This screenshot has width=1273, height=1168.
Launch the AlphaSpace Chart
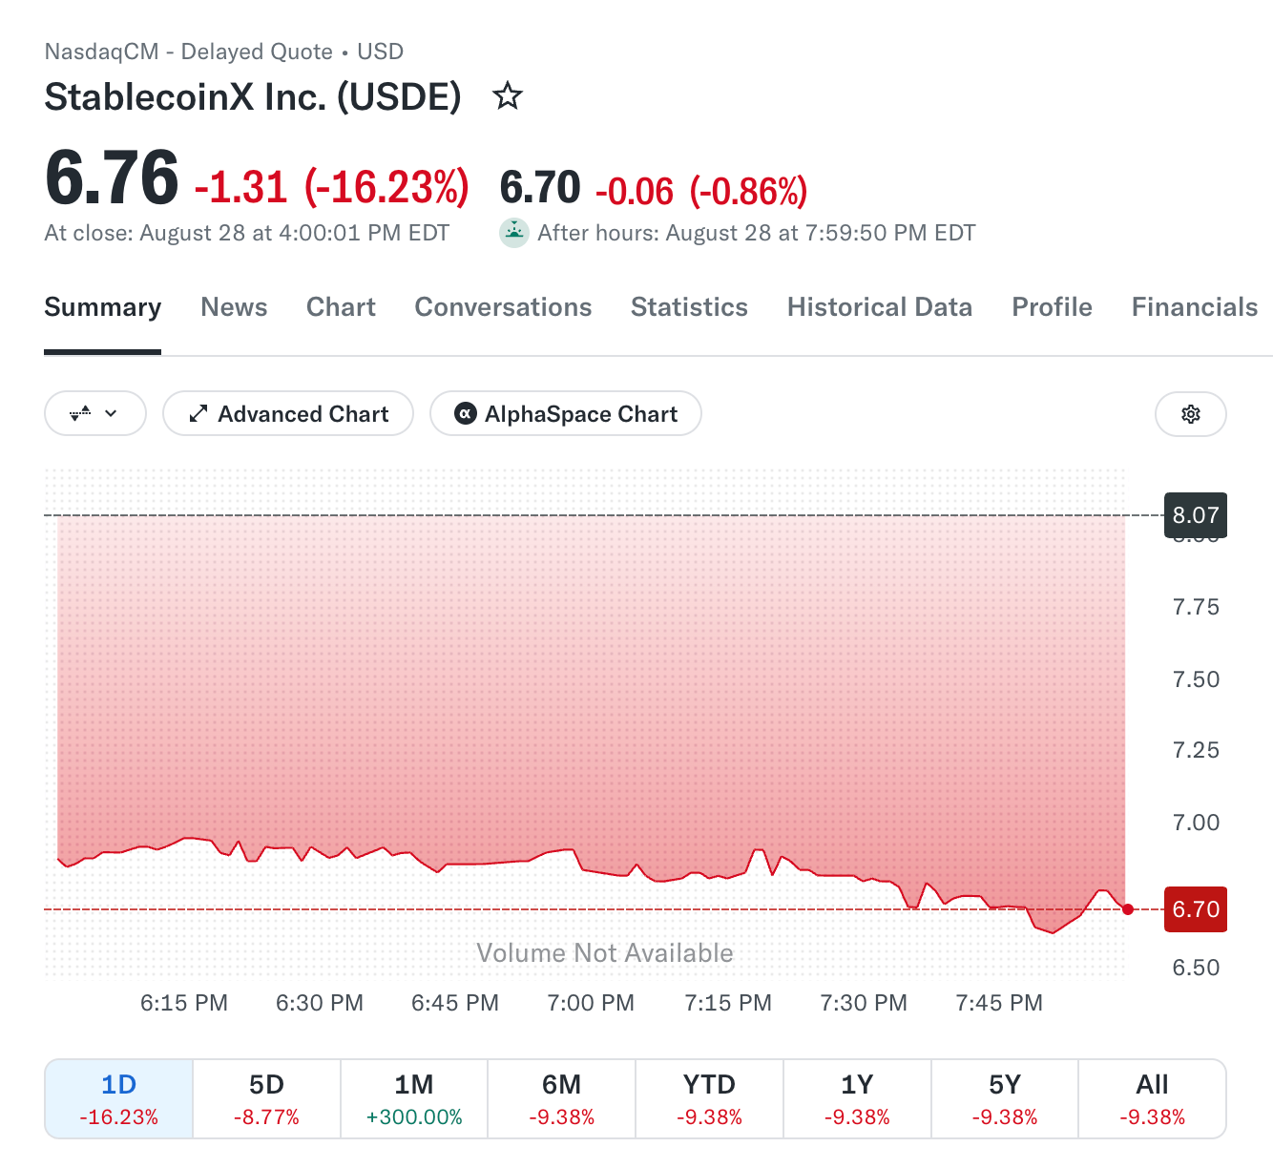(566, 414)
